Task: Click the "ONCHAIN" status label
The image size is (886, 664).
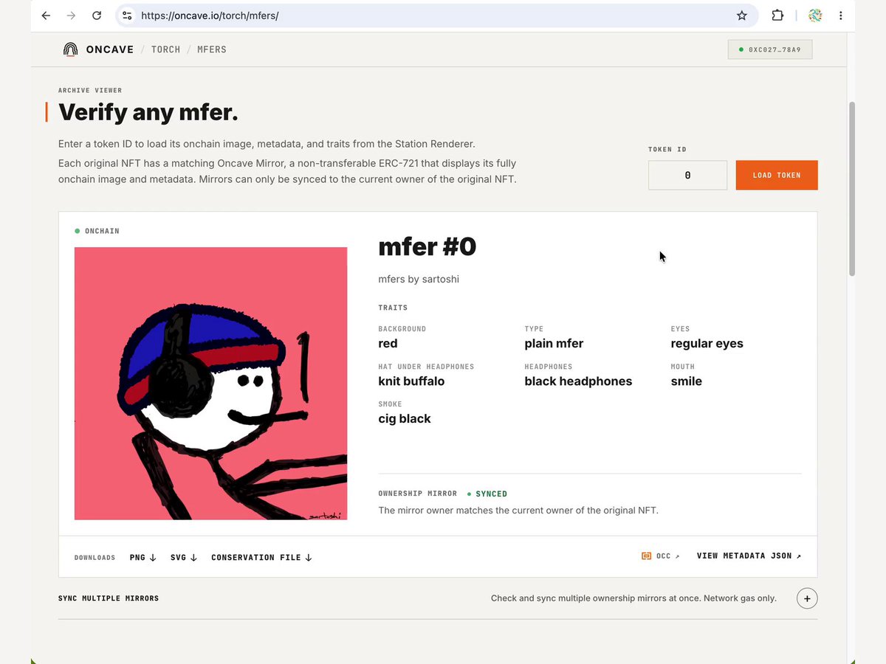Action: pos(102,232)
